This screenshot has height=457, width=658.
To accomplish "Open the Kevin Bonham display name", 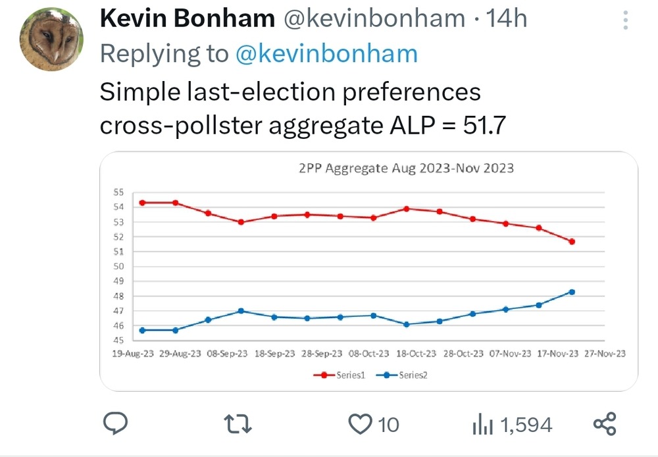I will 188,19.
